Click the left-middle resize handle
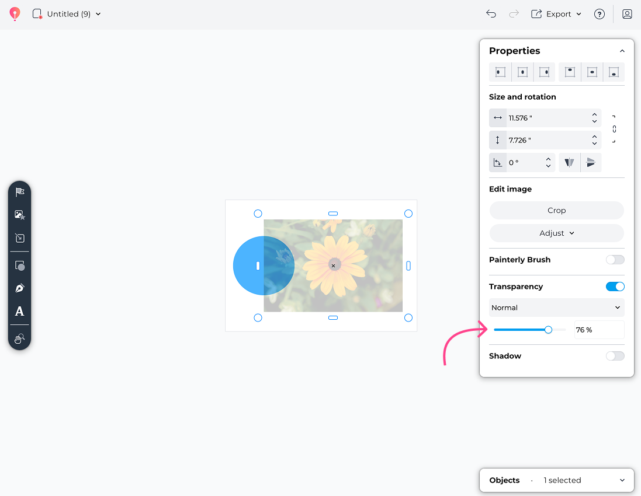The width and height of the screenshot is (641, 496). click(258, 266)
